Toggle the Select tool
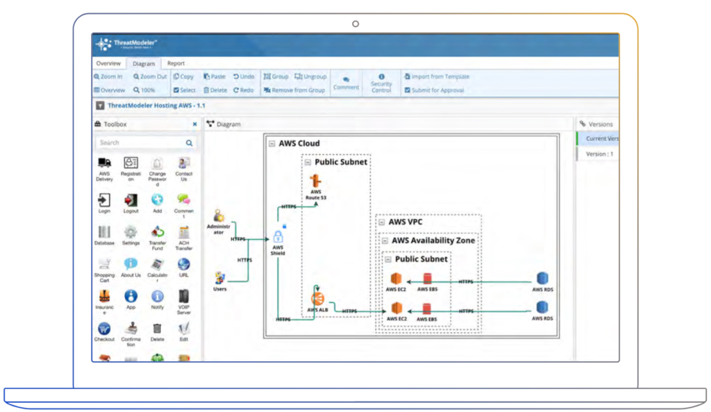The height and width of the screenshot is (412, 711). tap(185, 90)
